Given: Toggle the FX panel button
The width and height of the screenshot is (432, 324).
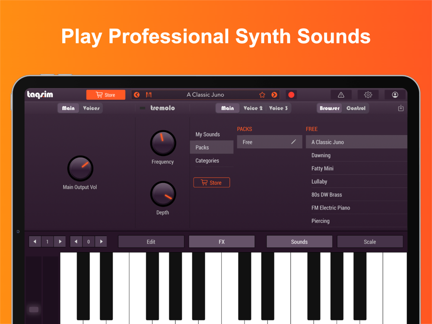Looking at the screenshot, I should click(222, 241).
